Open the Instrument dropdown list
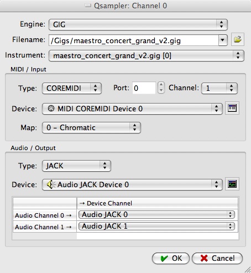The height and width of the screenshot is (273, 251). click(147, 55)
